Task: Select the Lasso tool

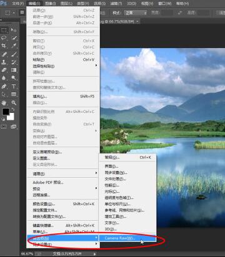Action: (x=4, y=38)
